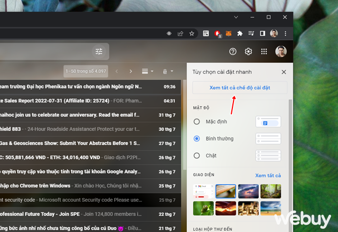Open the ETH: 34,016,400 VND email
The width and height of the screenshot is (338, 232).
pyautogui.click(x=90, y=157)
